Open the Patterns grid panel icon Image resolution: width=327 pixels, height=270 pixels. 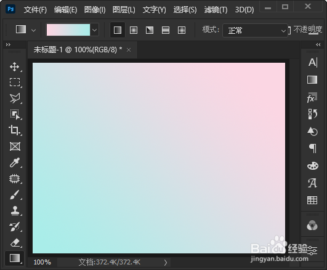click(x=312, y=200)
